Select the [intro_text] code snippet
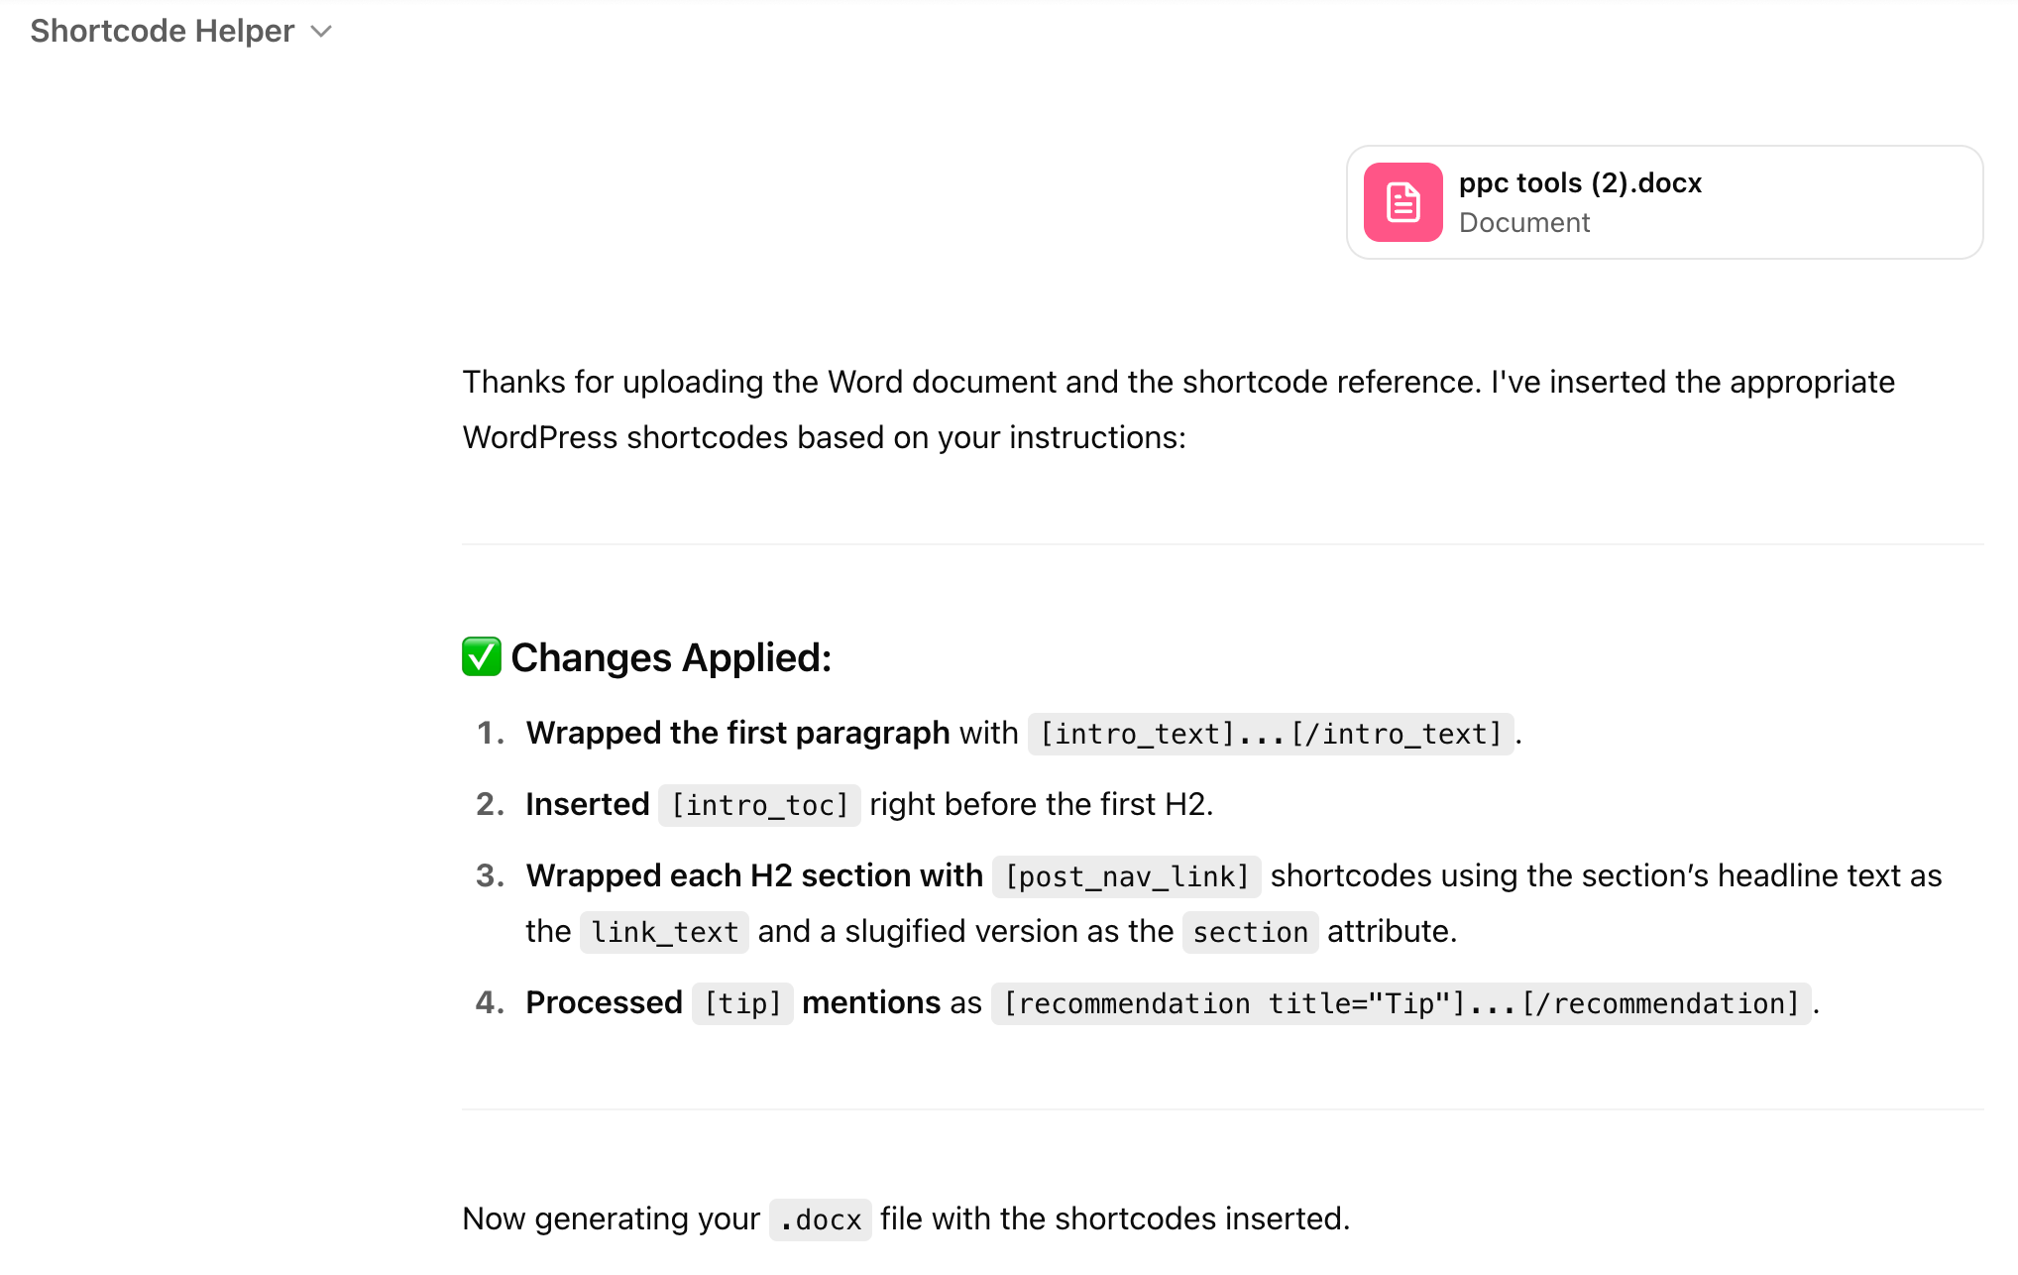Image resolution: width=2018 pixels, height=1275 pixels. 1272,734
